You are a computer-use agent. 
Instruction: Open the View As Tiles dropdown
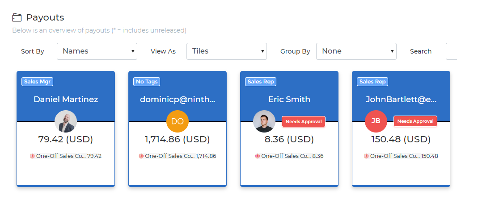(227, 51)
